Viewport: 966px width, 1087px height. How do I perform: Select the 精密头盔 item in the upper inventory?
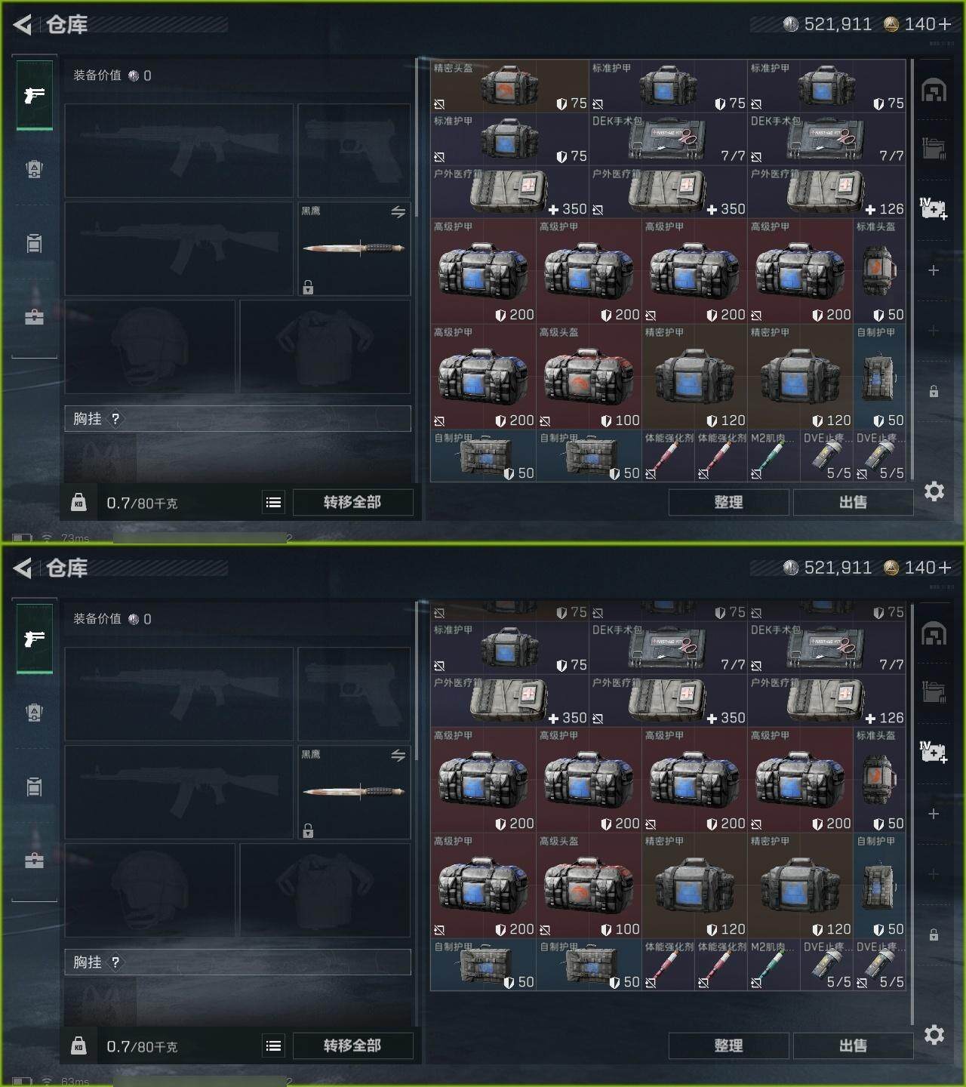coord(509,86)
